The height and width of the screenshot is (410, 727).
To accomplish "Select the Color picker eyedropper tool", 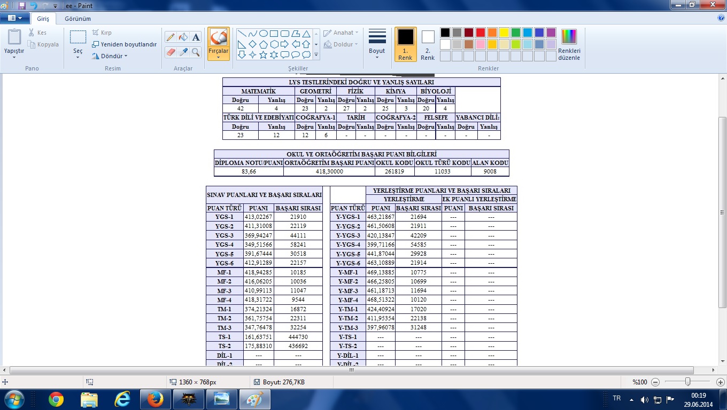I will tap(183, 52).
